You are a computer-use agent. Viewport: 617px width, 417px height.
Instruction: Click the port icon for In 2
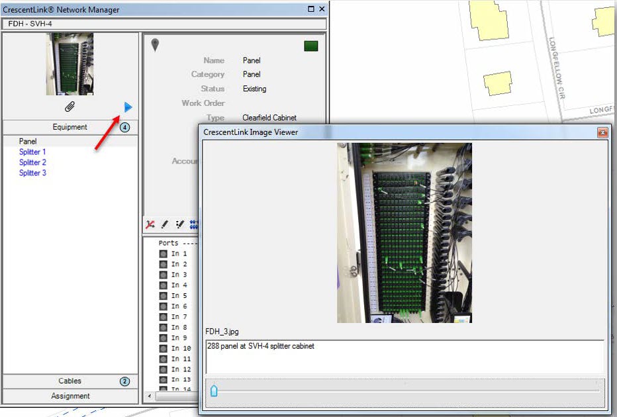point(164,264)
